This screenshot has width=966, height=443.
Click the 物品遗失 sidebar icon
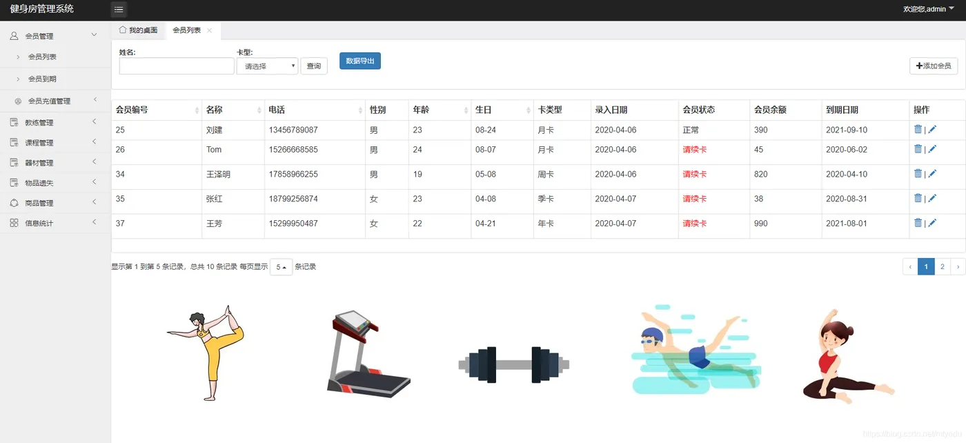[x=14, y=183]
